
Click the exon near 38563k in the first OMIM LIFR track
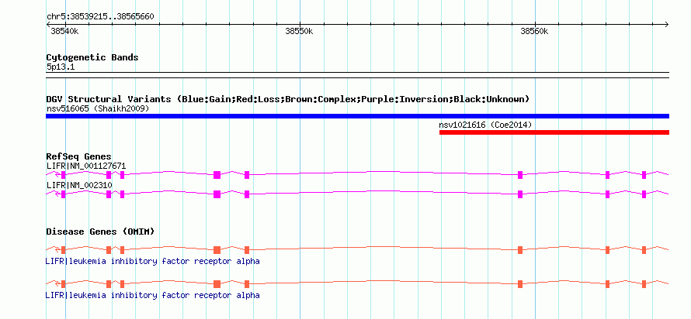point(607,250)
